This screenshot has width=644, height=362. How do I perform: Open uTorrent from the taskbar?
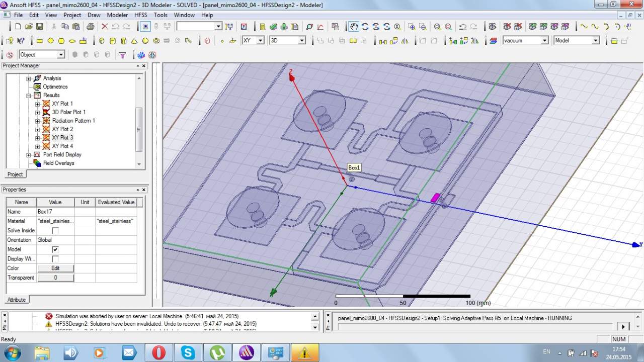click(217, 352)
